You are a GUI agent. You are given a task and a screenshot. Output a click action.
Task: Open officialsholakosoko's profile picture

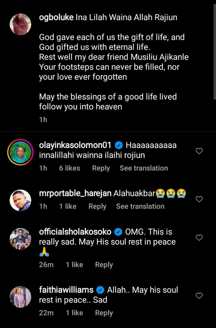pos(20,239)
